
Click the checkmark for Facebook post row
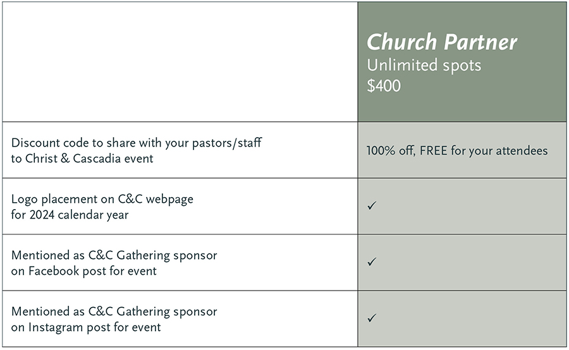[372, 262]
